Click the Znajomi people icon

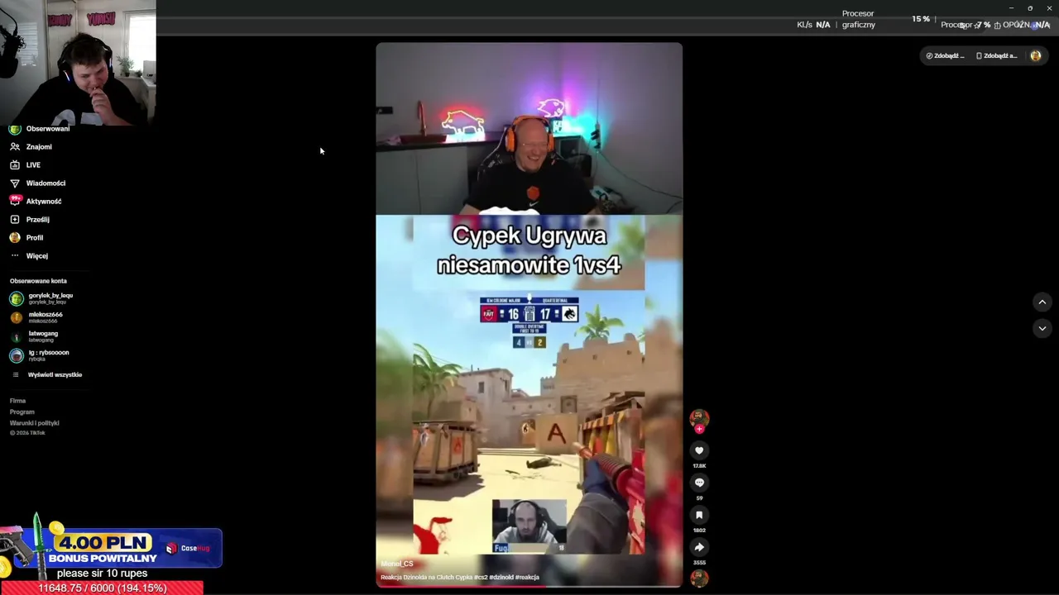[15, 147]
